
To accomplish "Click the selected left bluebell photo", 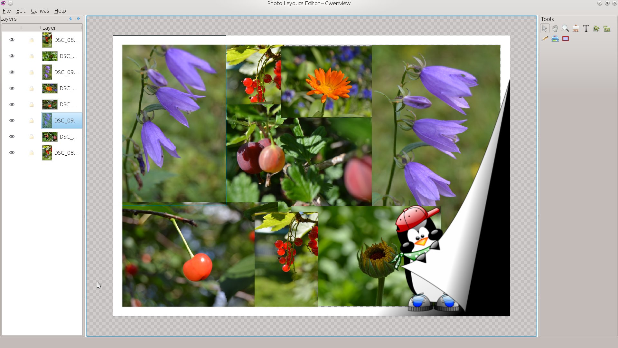I will point(174,124).
